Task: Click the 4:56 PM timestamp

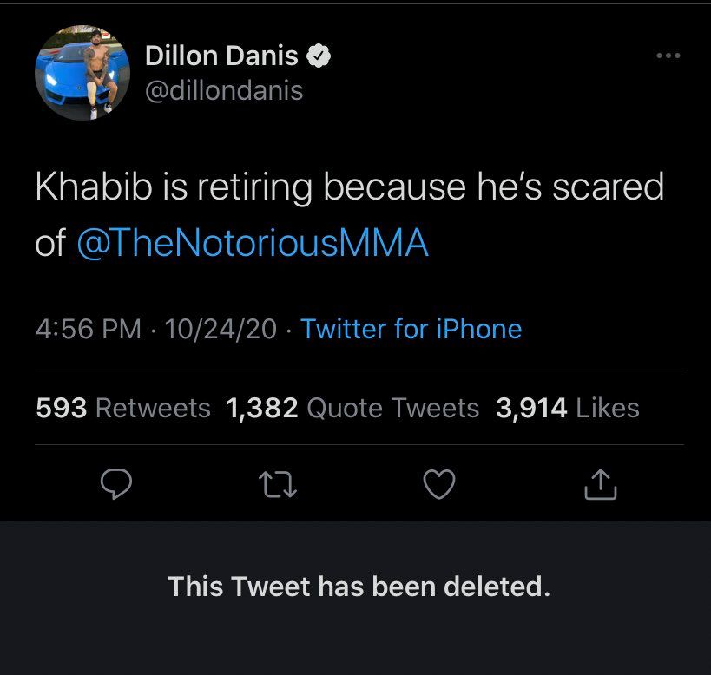Action: click(89, 330)
